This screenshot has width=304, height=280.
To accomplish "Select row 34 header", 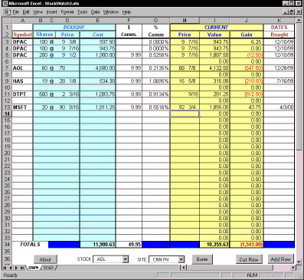I will point(7,245).
